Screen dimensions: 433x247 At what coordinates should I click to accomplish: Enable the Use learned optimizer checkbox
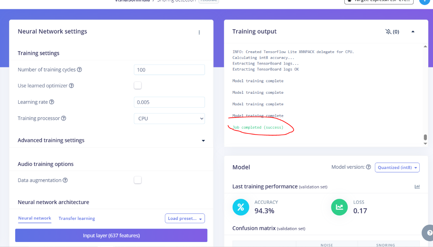click(137, 85)
